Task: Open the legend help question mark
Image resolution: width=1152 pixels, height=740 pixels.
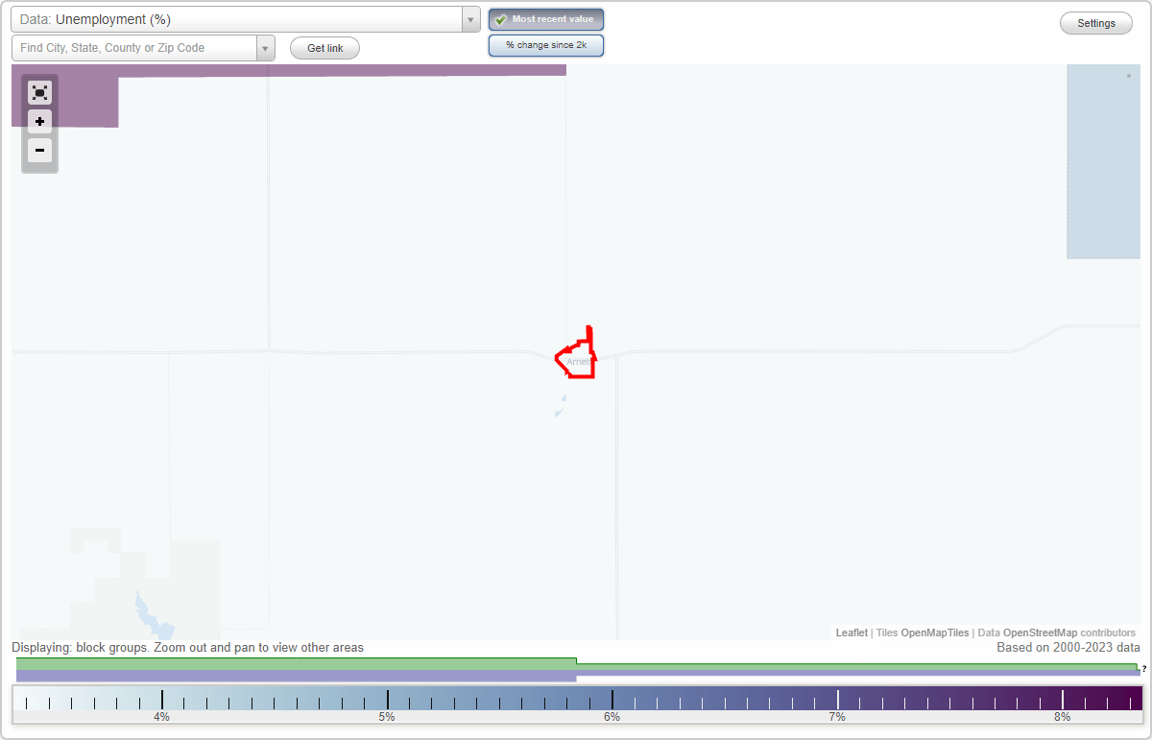Action: [x=1144, y=668]
